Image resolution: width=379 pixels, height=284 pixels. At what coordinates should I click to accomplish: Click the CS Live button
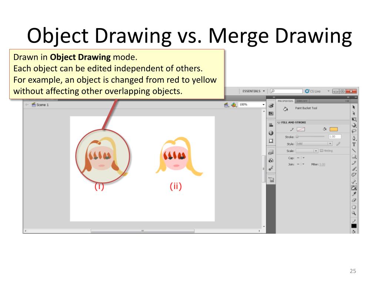tap(313, 91)
